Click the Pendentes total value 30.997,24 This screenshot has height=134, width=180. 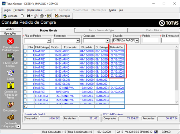168,118
